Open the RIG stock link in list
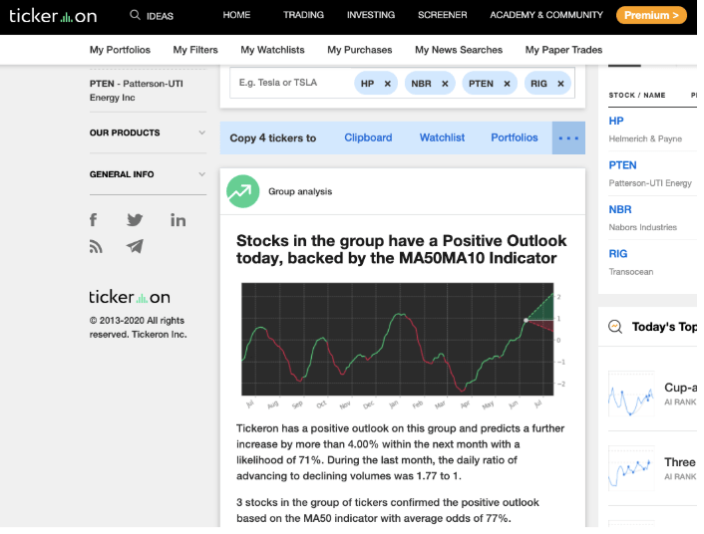This screenshot has height=534, width=704. (x=618, y=254)
